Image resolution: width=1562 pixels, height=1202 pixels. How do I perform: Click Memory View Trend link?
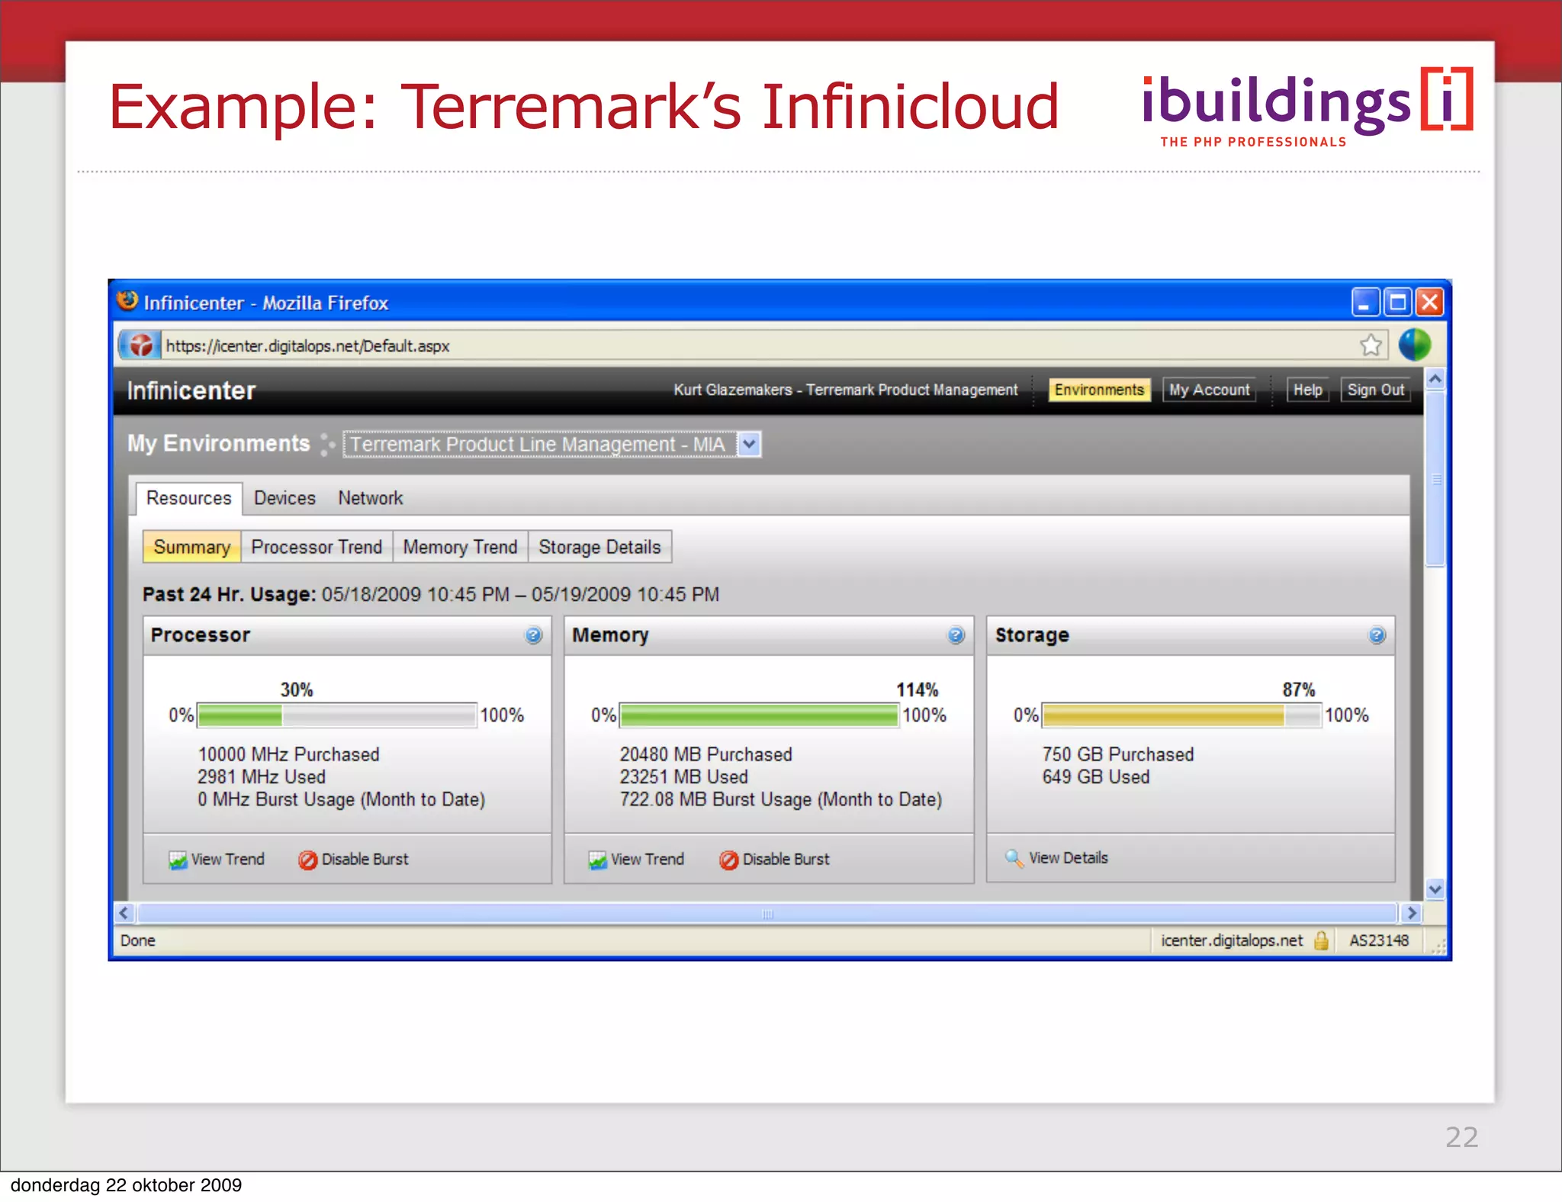(648, 859)
